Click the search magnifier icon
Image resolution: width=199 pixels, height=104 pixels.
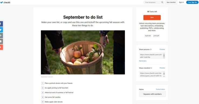pyautogui.click(x=162, y=2)
